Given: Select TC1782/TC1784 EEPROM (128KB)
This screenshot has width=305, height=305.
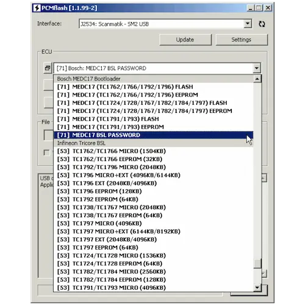Looking at the screenshot, I should tap(153, 279).
